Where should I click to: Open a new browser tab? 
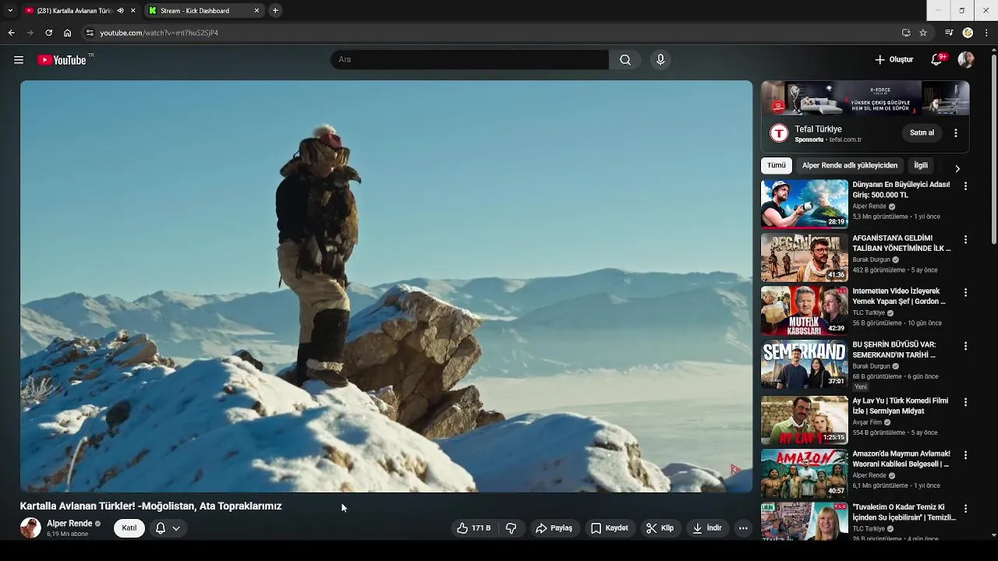point(275,11)
